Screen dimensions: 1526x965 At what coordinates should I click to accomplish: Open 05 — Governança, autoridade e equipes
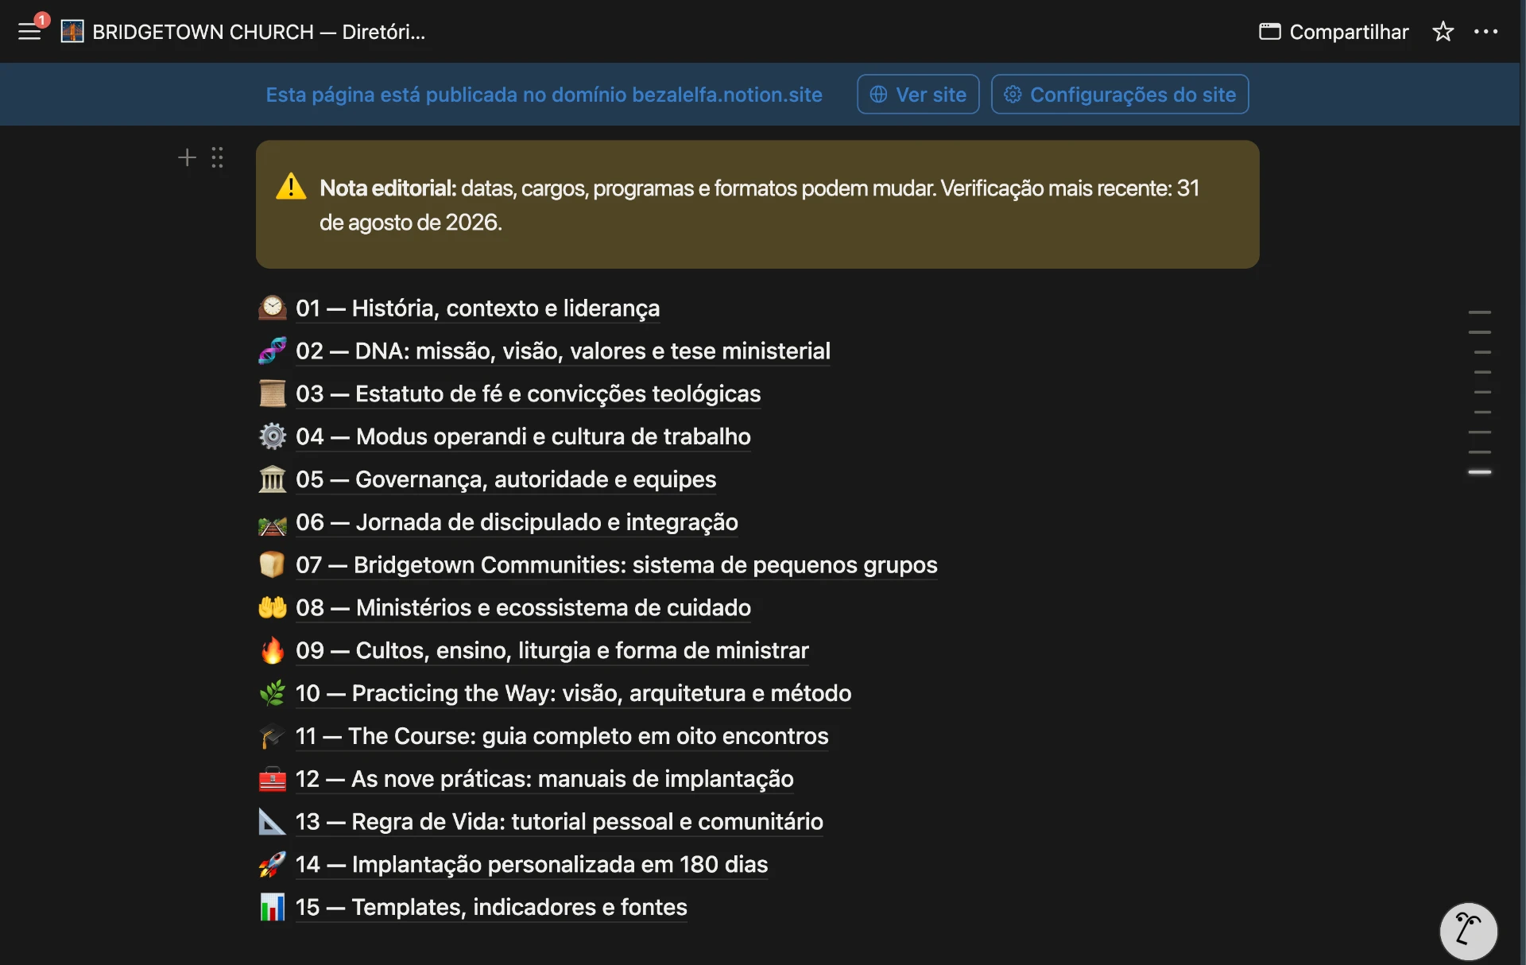(x=505, y=480)
